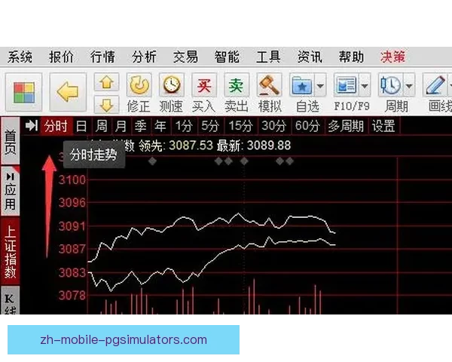Viewport: 452px width, 362px height.
Task: Click the green 卖出 sell icon
Action: [237, 85]
